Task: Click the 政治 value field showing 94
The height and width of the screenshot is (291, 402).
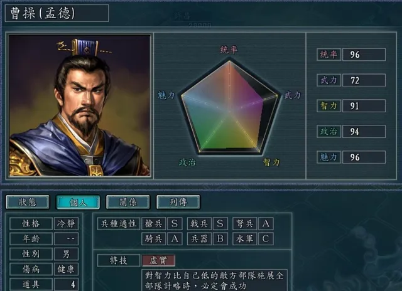Action: coord(364,131)
